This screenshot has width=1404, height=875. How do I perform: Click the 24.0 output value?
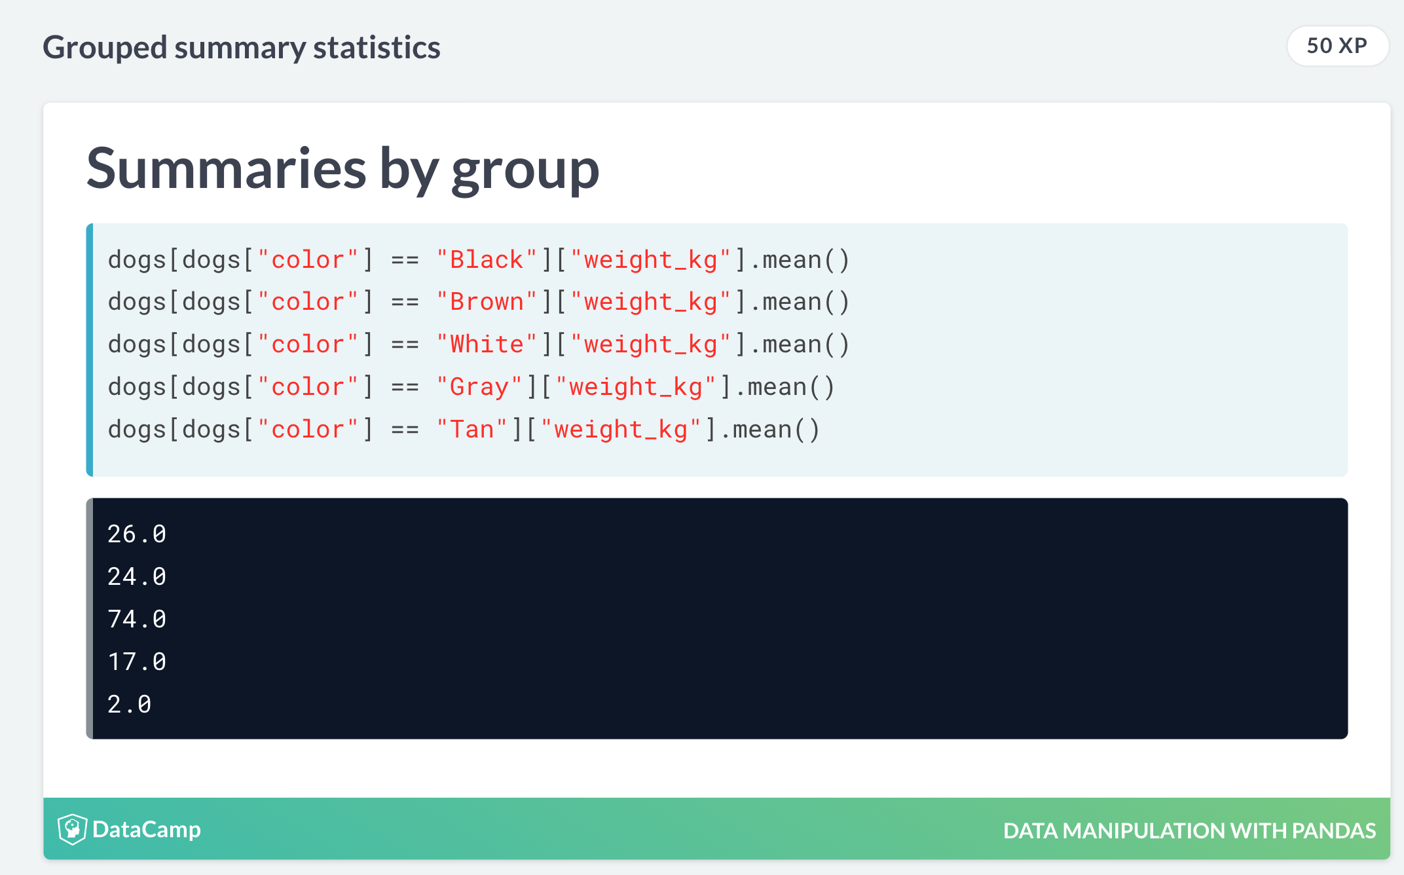point(136,577)
